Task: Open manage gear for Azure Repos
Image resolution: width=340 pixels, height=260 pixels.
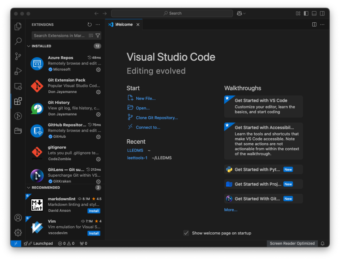Action: [99, 69]
